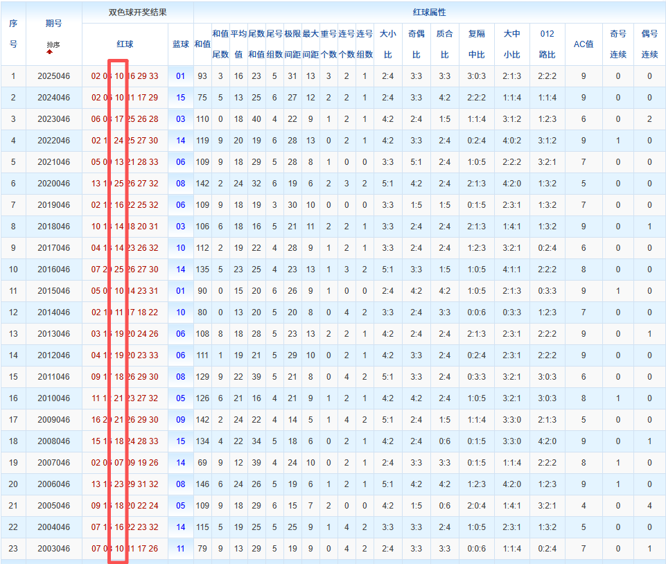Screen dimensions: 666x564
Task: Click the 质合比 column header
Action: (x=445, y=44)
